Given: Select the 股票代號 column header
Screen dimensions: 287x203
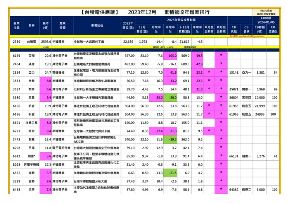Looking at the screenshot, I should pos(16,26).
